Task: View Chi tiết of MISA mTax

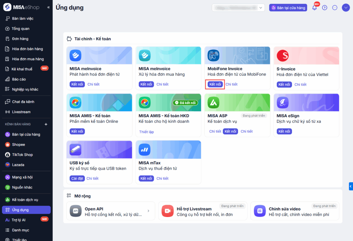Action: coord(162,178)
